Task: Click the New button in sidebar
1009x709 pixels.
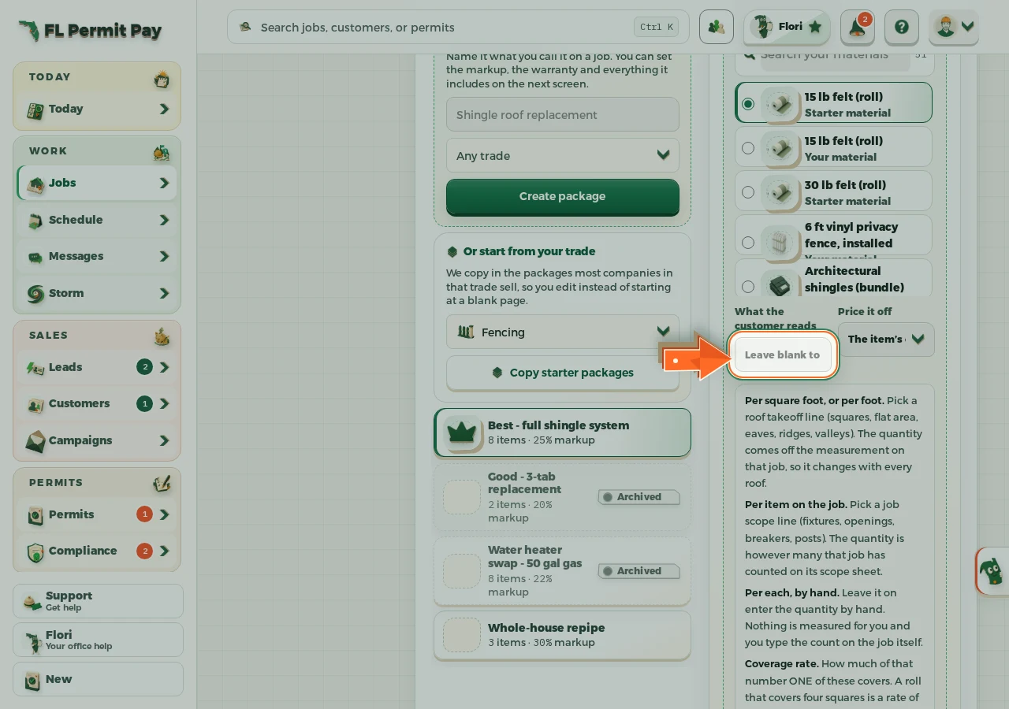Action: point(99,679)
